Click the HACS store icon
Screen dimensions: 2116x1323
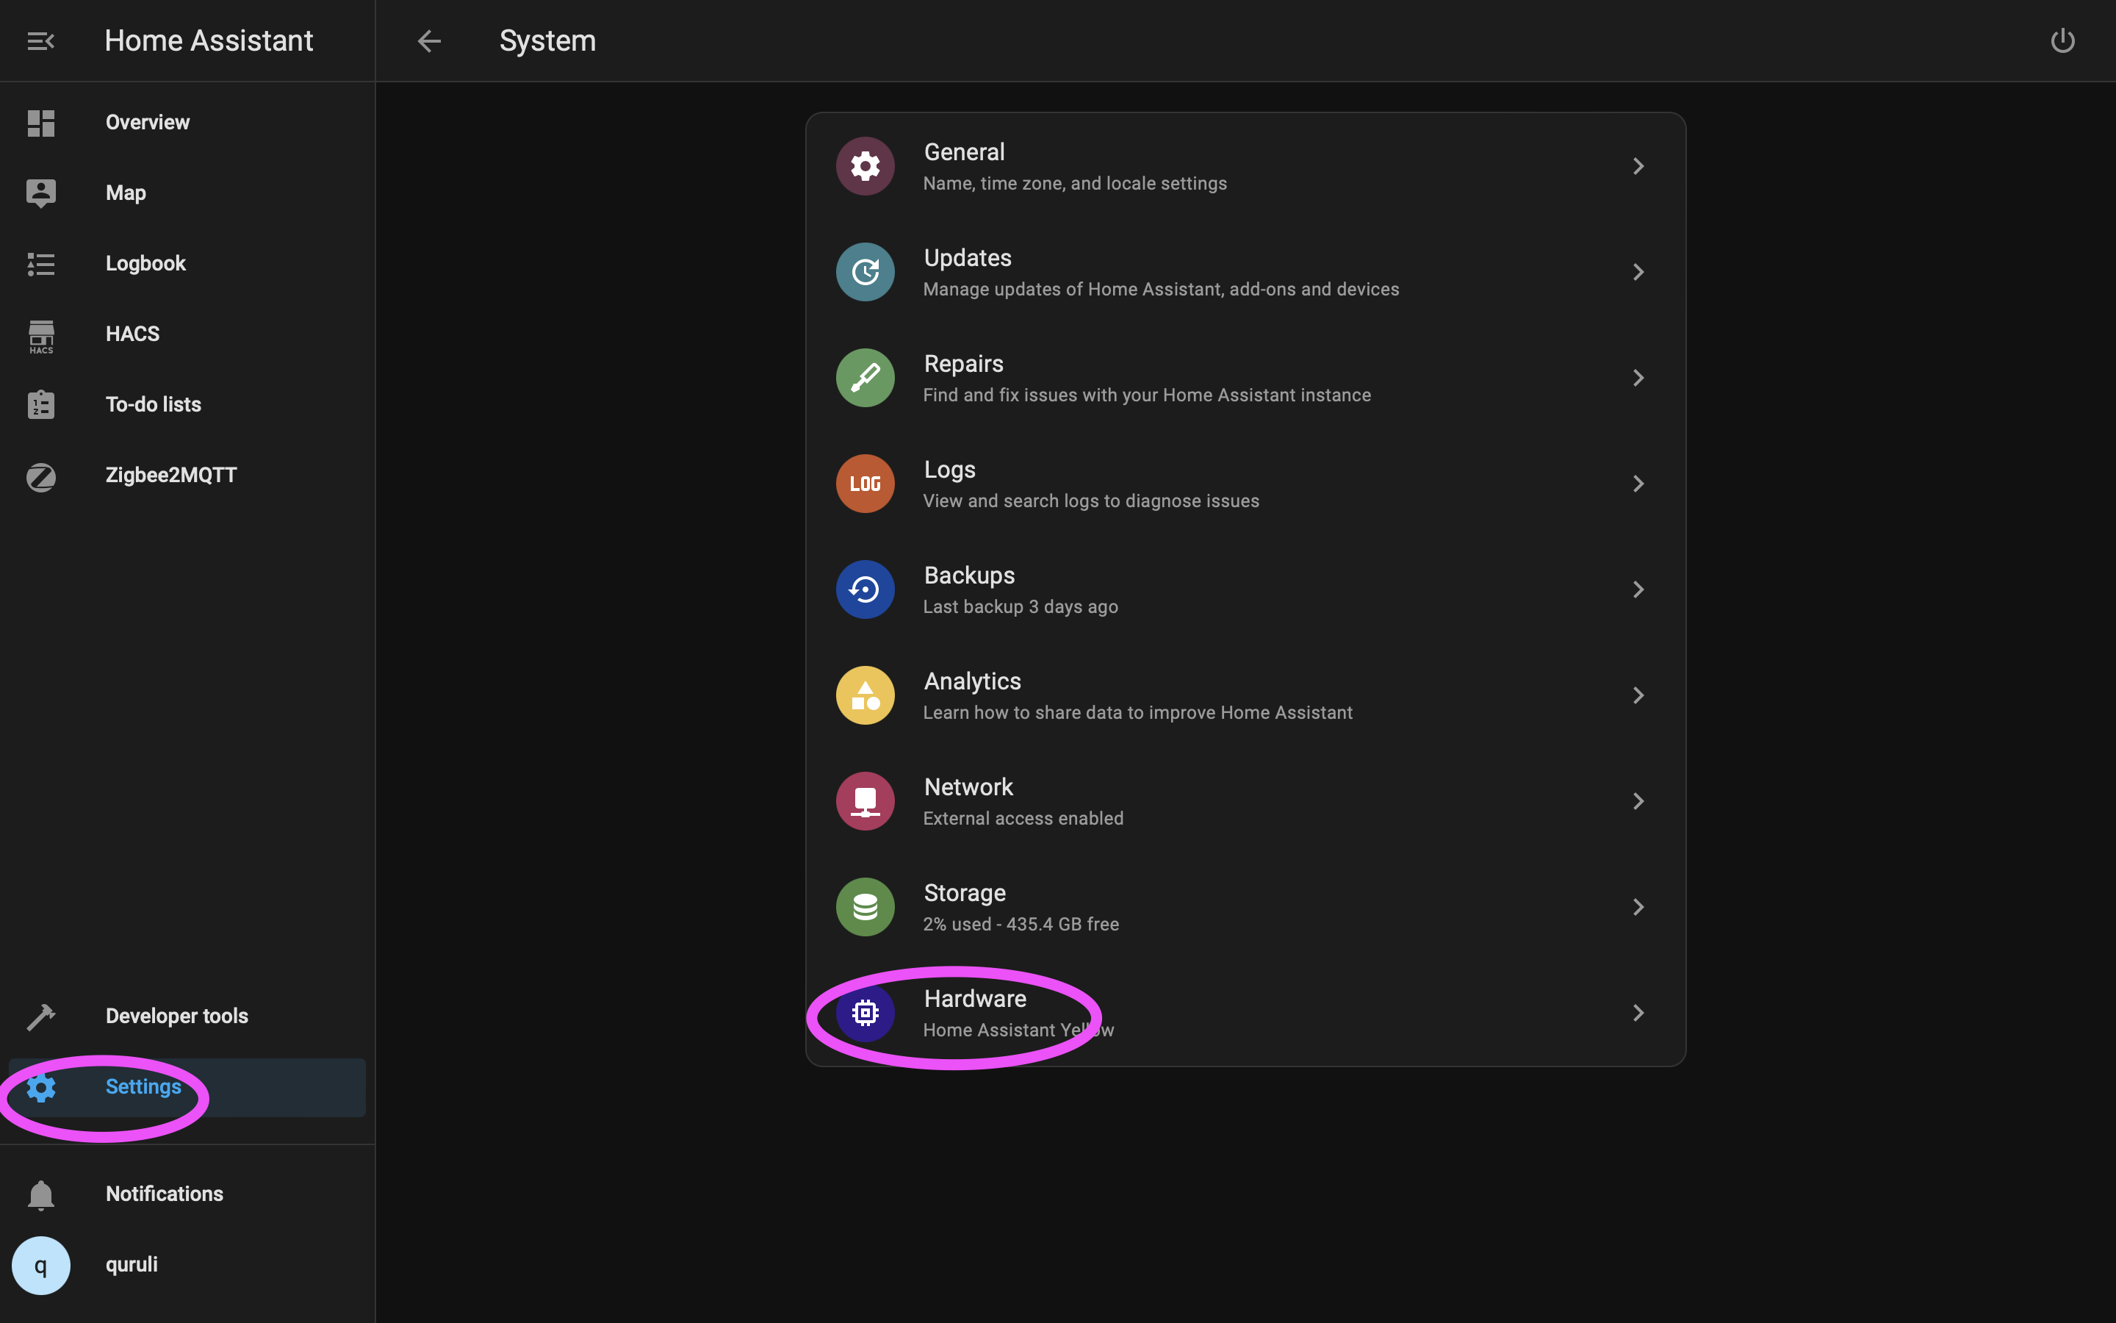click(41, 336)
